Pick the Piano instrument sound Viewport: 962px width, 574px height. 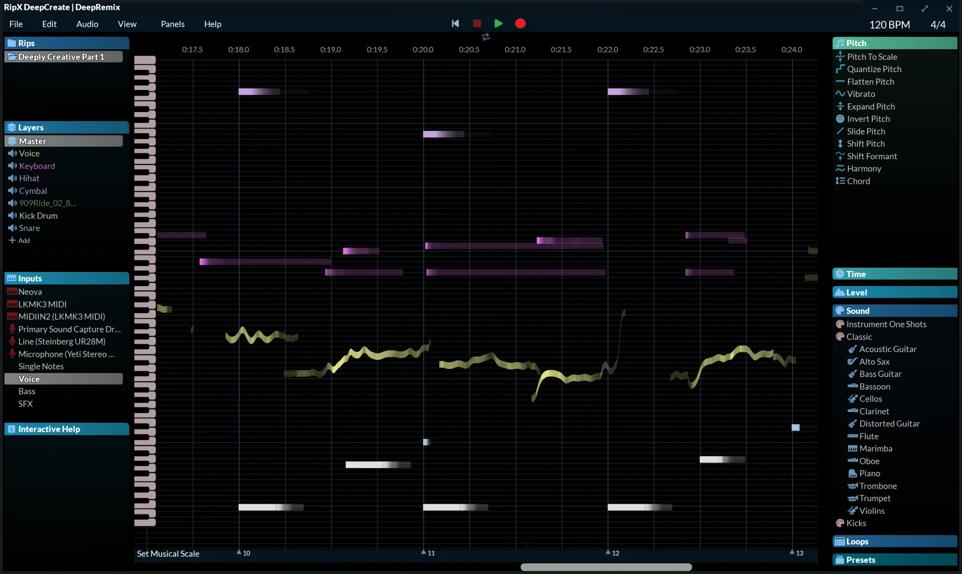coord(869,473)
